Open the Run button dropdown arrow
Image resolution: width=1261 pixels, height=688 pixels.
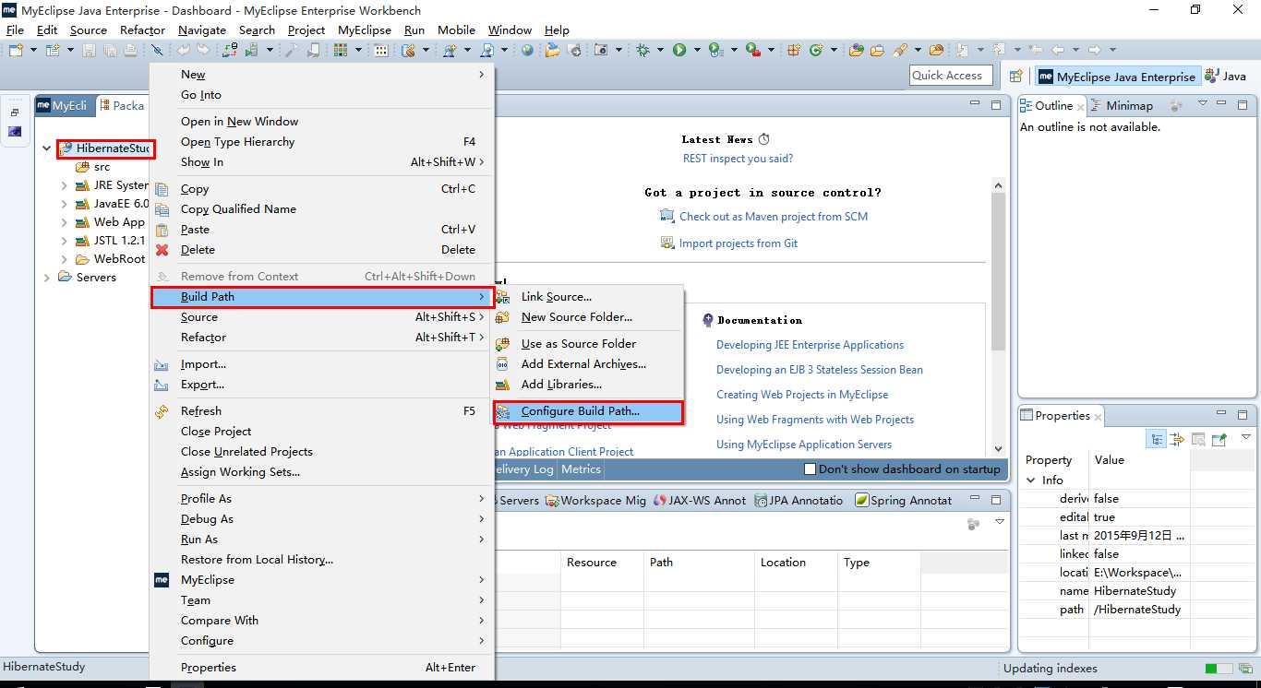[697, 50]
